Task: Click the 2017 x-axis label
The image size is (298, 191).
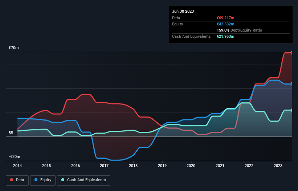Action: [x=104, y=166]
